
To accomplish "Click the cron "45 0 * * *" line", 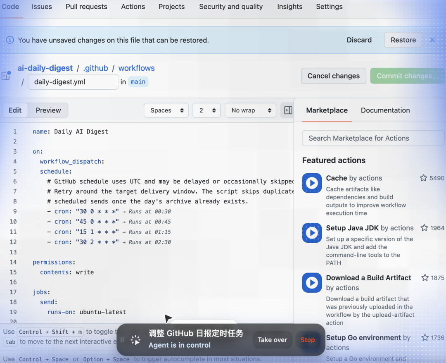I will pos(83,222).
